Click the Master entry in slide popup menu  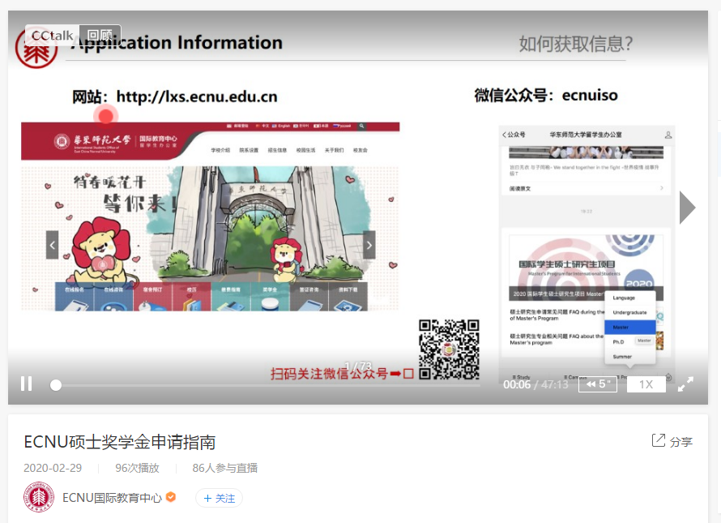point(630,328)
